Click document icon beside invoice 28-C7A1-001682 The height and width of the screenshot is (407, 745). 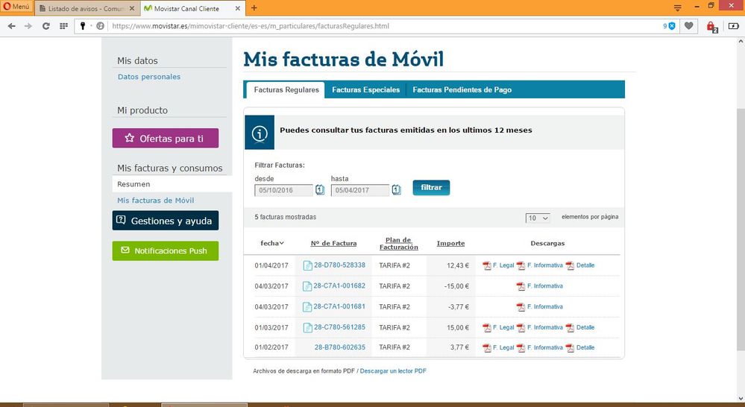(307, 286)
